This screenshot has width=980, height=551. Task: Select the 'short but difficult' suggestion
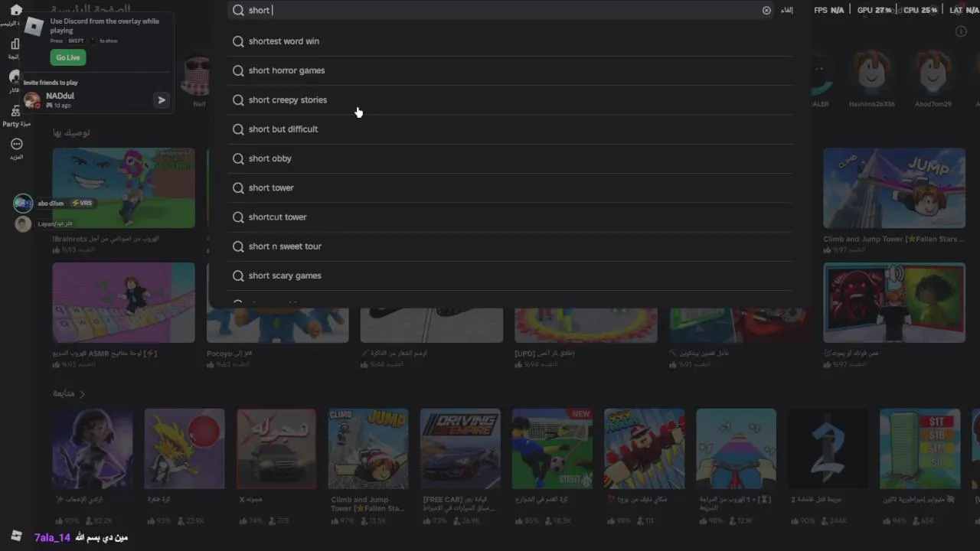click(x=510, y=129)
